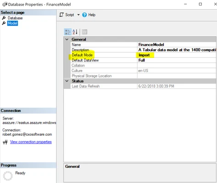The height and width of the screenshot is (183, 217).
Task: Click the wrench icon beside Model
Action: 4,23
